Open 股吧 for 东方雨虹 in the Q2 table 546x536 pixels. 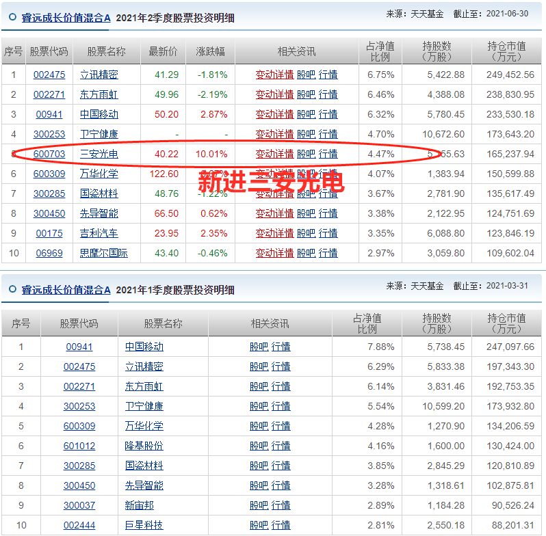pos(306,94)
